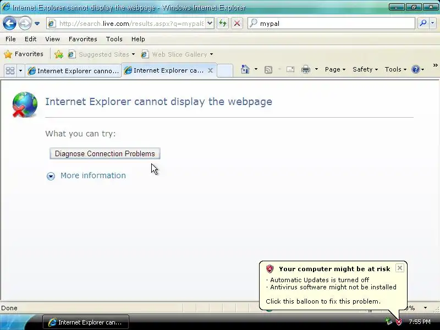
Task: Open the command bar Tools dropdown
Action: tap(395, 69)
